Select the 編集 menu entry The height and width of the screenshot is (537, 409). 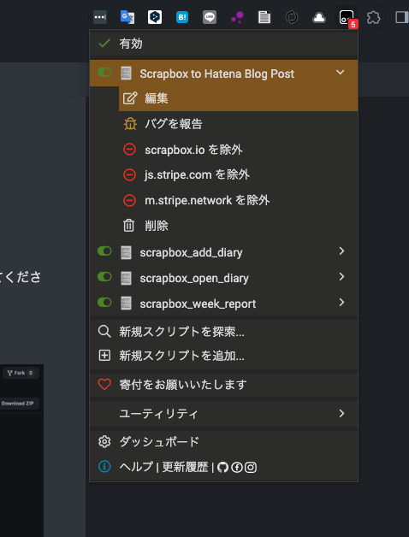pos(238,98)
